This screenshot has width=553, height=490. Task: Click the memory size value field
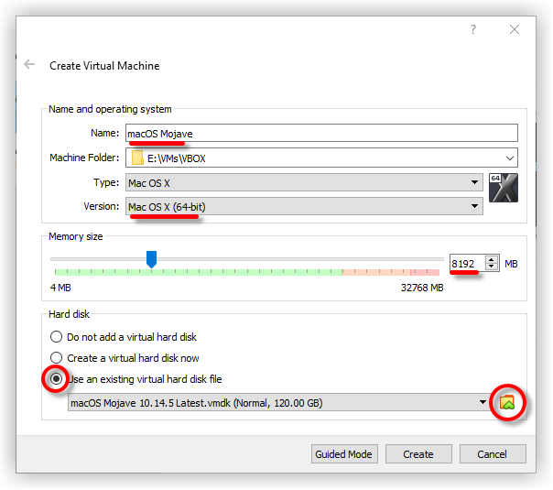click(465, 264)
